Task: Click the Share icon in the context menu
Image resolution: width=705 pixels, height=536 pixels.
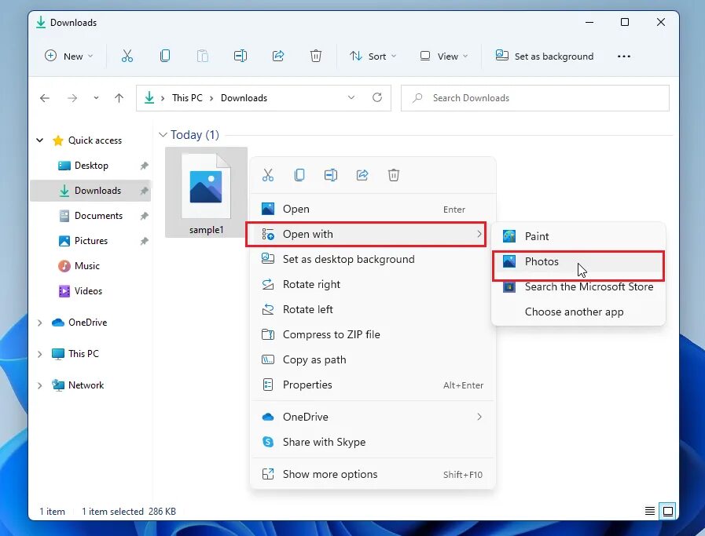Action: (x=362, y=175)
